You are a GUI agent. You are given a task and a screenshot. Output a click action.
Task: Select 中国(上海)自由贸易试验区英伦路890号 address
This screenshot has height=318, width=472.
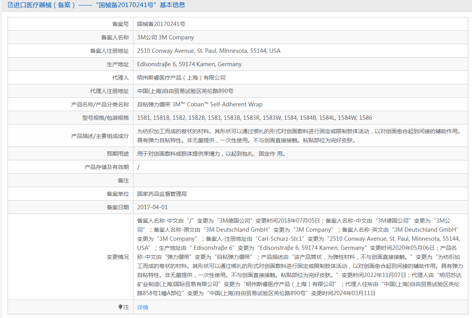(x=185, y=91)
